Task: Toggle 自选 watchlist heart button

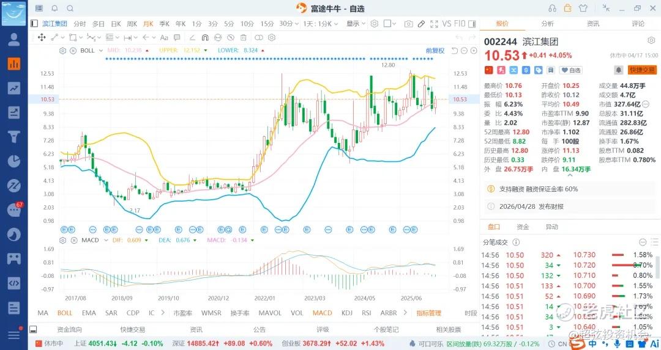Action: (x=570, y=70)
